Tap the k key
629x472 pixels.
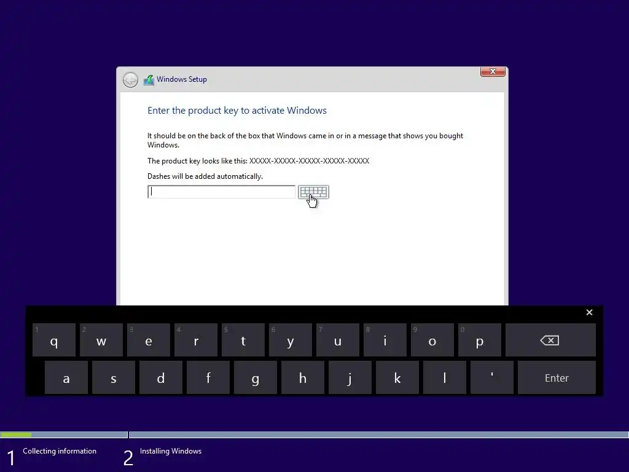point(397,377)
